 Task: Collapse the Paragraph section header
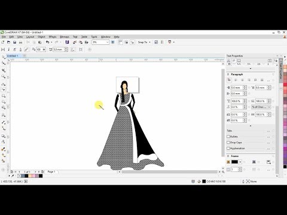(228, 74)
